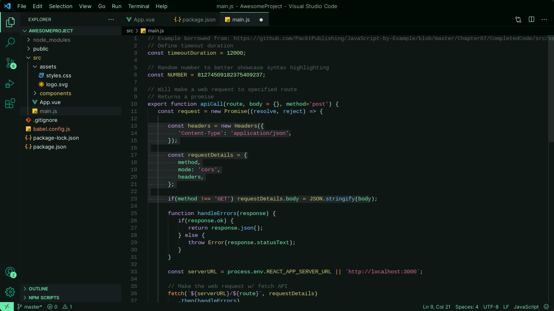Screen dimensions: 554x311
Task: Open the Extensions view
Action: click(x=10, y=104)
